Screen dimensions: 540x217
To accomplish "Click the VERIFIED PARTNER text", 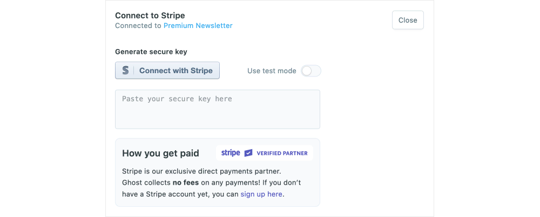I will [282, 153].
